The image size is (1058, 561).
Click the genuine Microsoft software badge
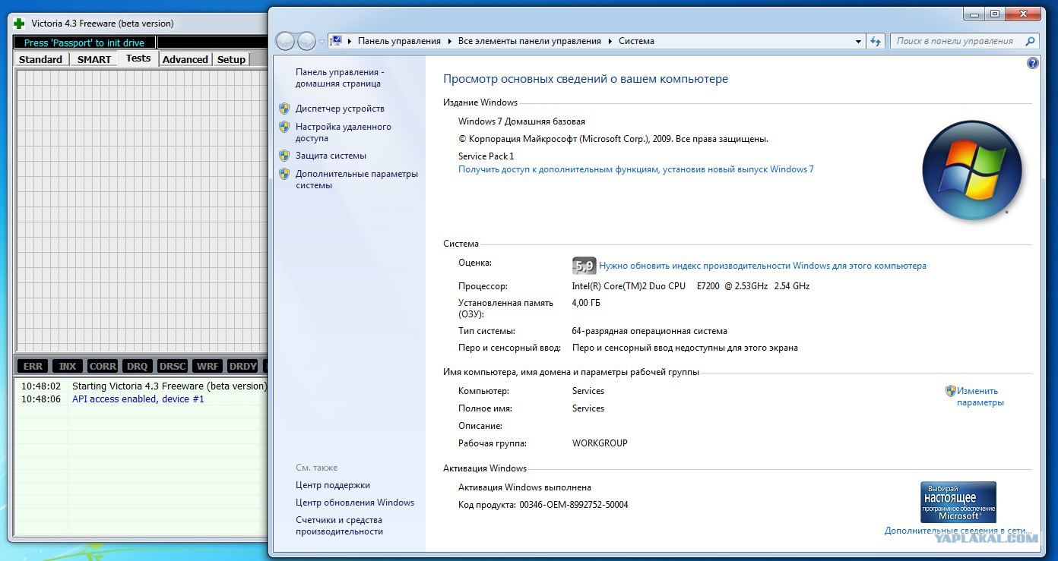coord(958,502)
